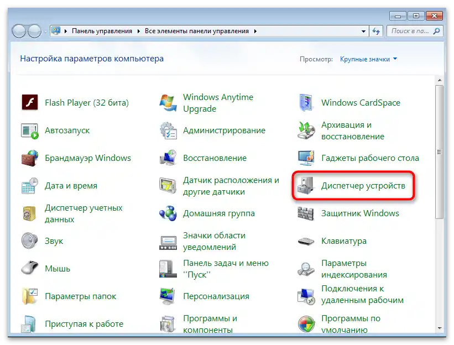Close the Control Panel window
Image resolution: width=454 pixels, height=345 pixels.
click(434, 16)
